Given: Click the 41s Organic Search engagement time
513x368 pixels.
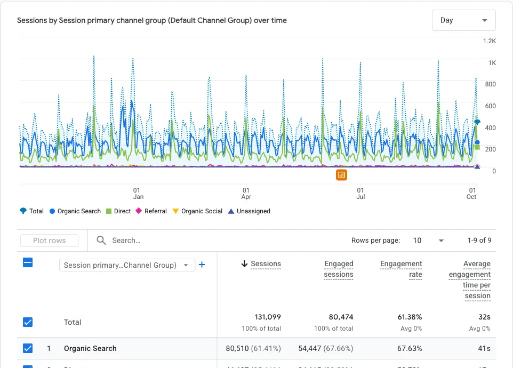Looking at the screenshot, I should [484, 348].
